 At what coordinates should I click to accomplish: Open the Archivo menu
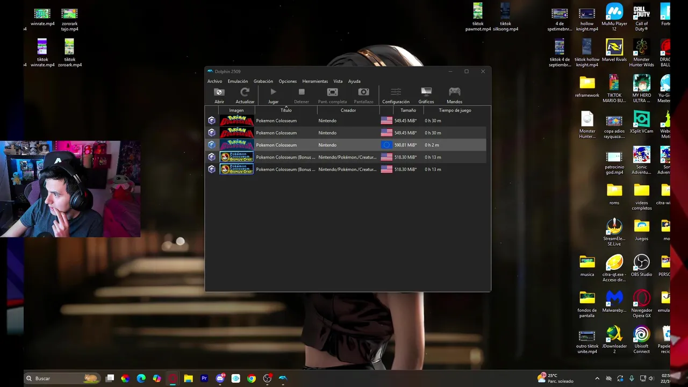click(x=214, y=81)
